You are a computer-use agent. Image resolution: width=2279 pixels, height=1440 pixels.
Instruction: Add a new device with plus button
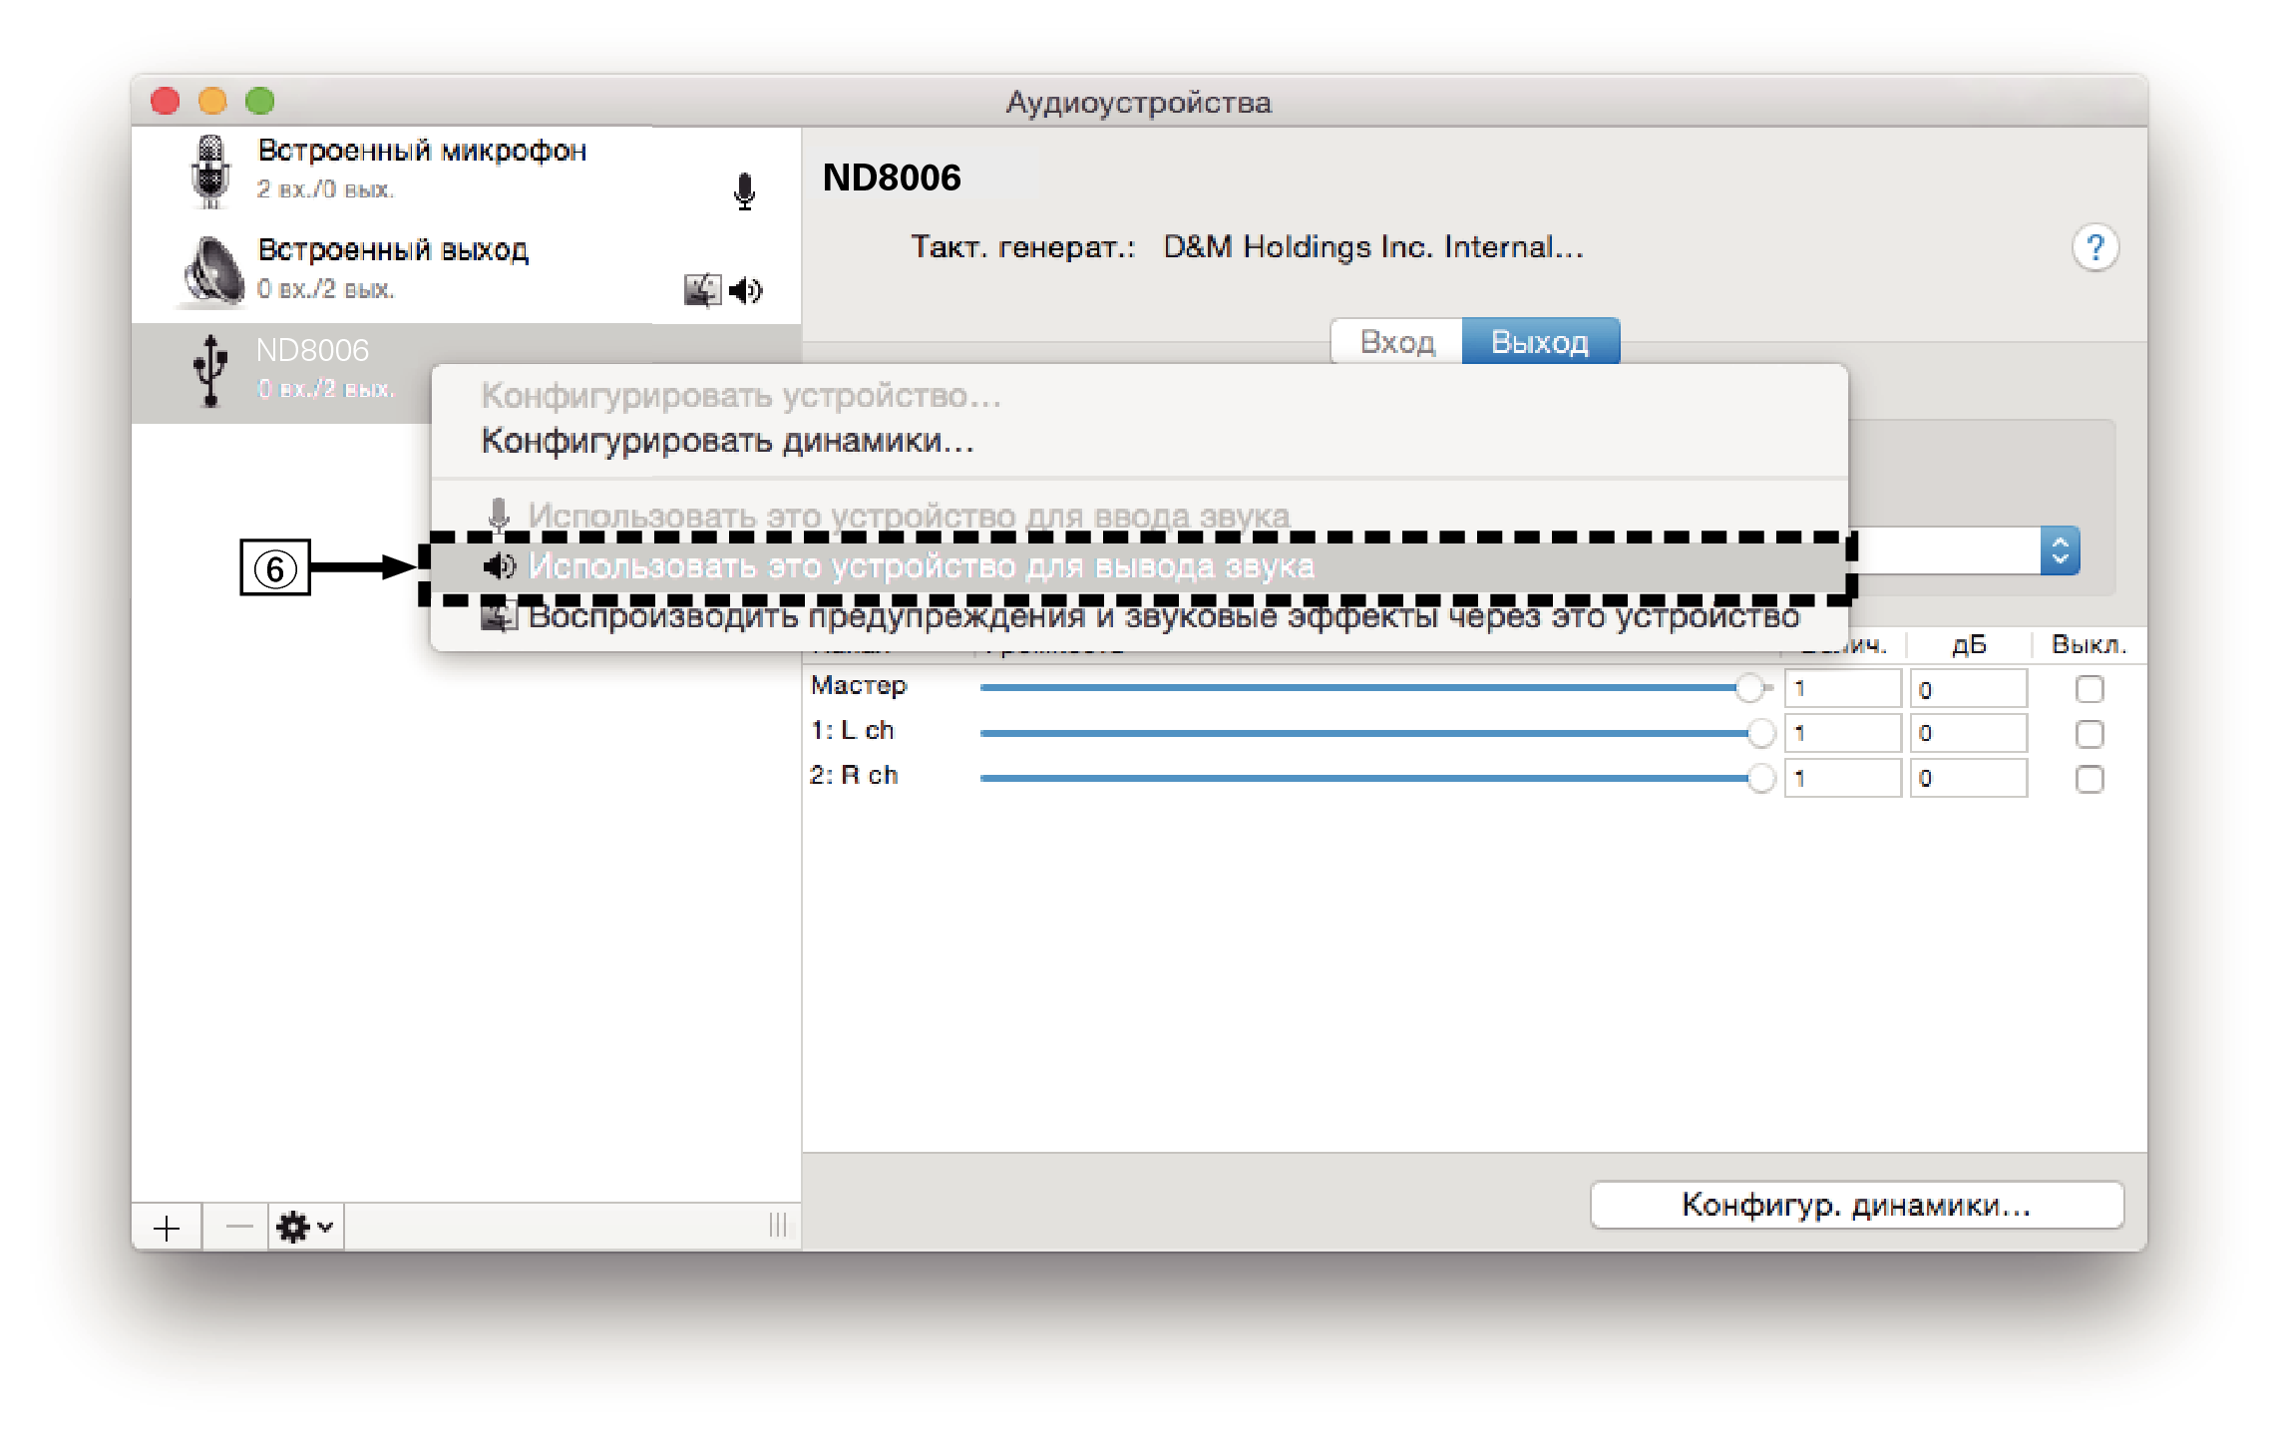click(x=167, y=1228)
